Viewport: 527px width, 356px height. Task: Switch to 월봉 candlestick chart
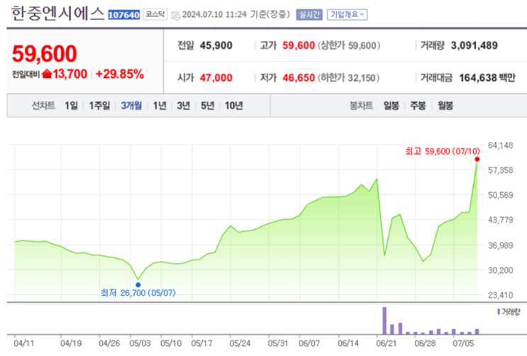445,106
